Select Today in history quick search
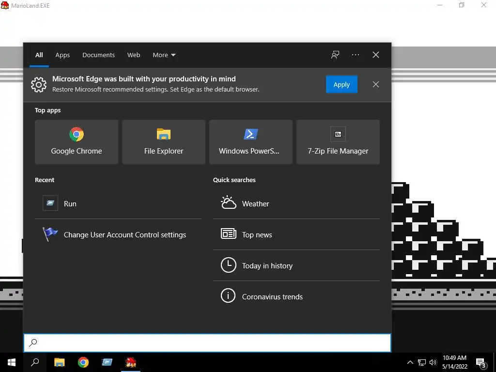 click(296, 265)
